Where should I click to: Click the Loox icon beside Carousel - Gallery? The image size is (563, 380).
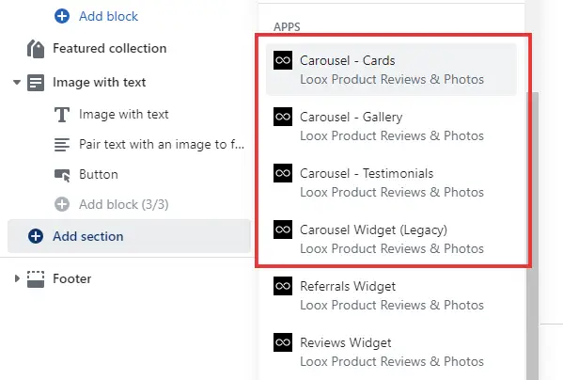[x=283, y=117]
